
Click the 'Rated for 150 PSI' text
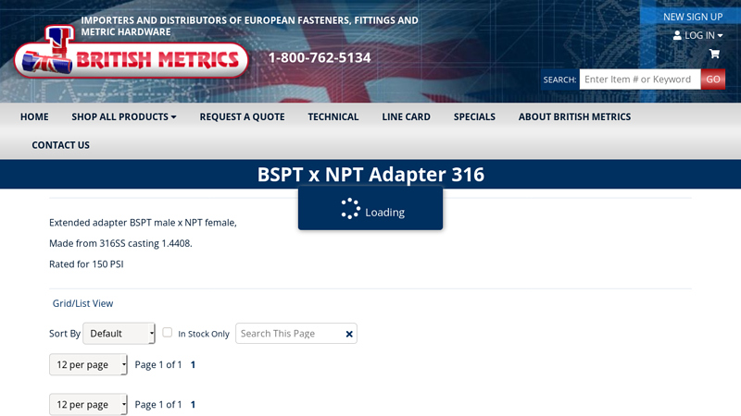pos(86,264)
